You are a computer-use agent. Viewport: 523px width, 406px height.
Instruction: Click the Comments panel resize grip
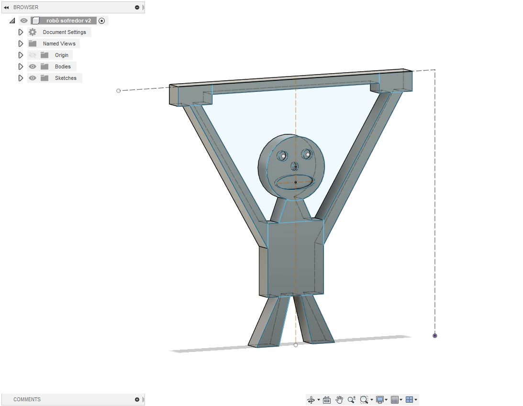point(144,399)
